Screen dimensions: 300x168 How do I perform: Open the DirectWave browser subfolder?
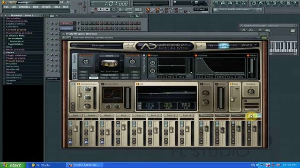15,38
